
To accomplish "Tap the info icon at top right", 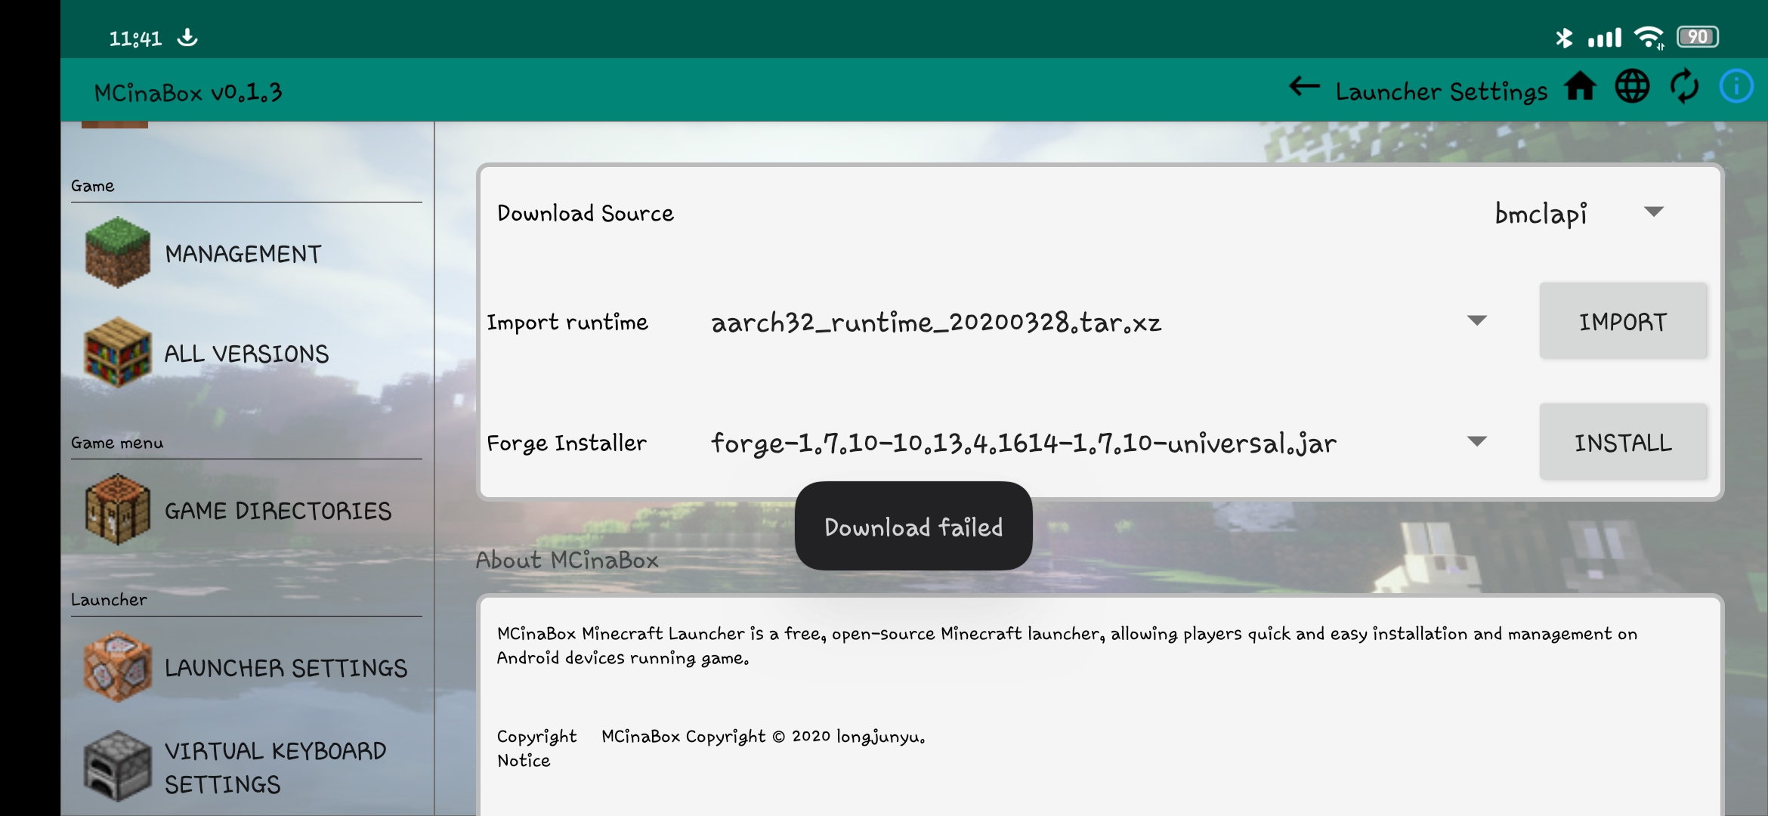I will [x=1736, y=85].
